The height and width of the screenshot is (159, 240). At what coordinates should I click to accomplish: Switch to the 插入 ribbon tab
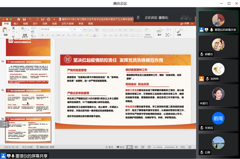16,24
